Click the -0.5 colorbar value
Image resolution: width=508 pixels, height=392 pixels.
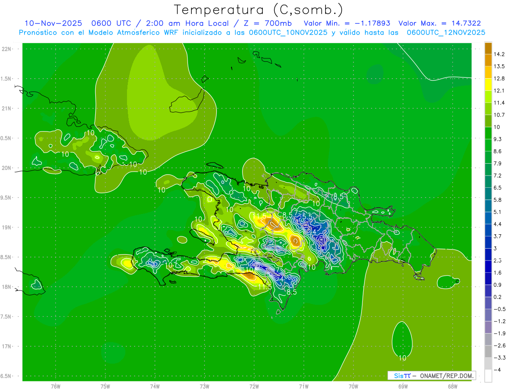pyautogui.click(x=499, y=309)
